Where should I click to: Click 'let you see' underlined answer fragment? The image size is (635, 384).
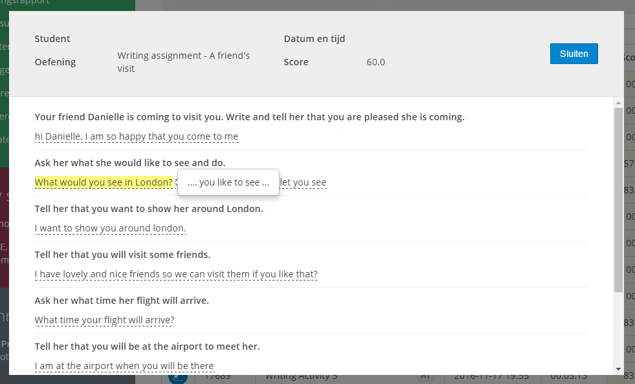tap(303, 182)
